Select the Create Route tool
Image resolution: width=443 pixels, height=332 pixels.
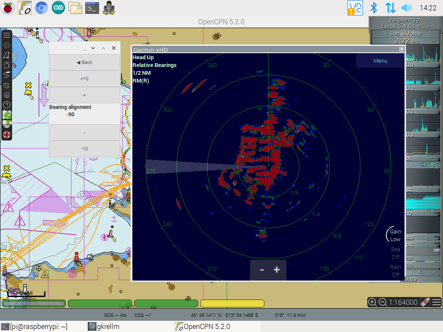(x=6, y=55)
